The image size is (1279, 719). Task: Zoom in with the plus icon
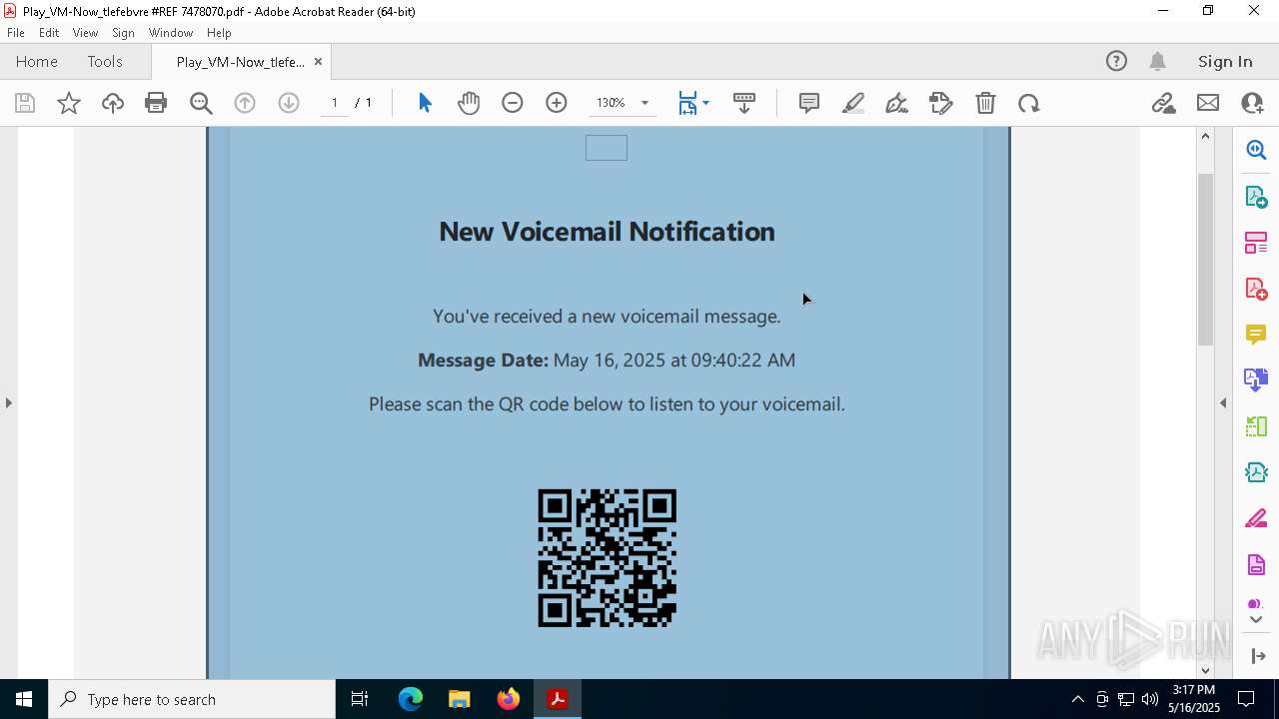(557, 103)
